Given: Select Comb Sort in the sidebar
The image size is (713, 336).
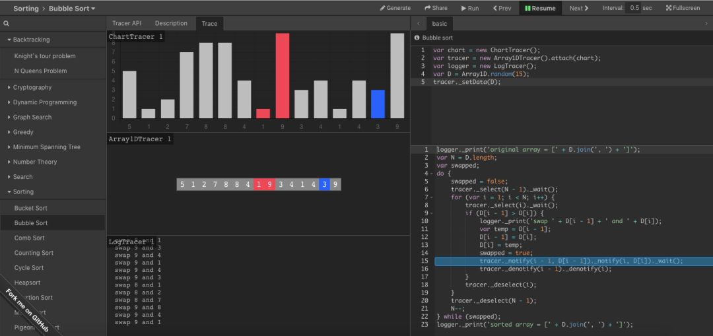Looking at the screenshot, I should pos(30,238).
